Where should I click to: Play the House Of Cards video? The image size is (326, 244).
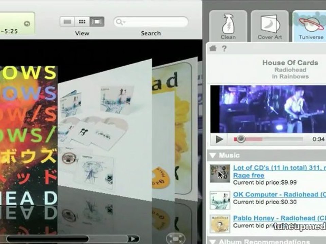(219, 139)
